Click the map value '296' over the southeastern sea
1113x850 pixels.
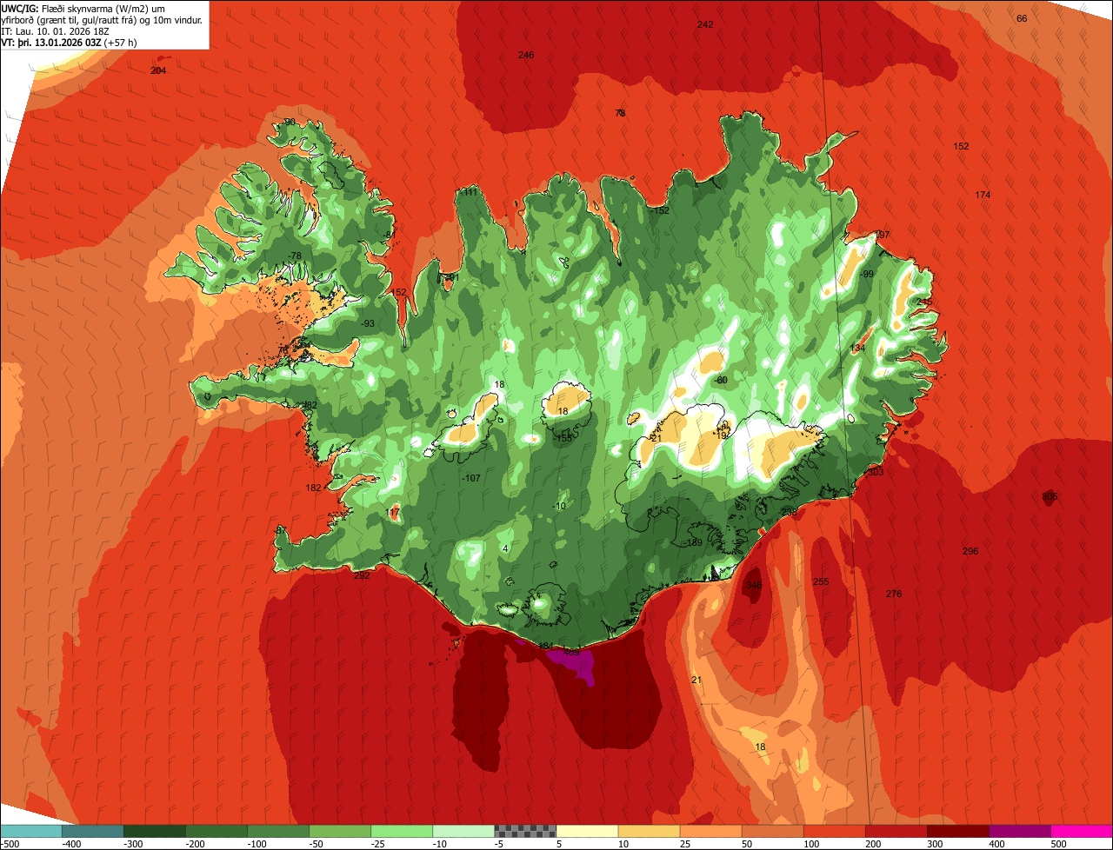coord(970,551)
